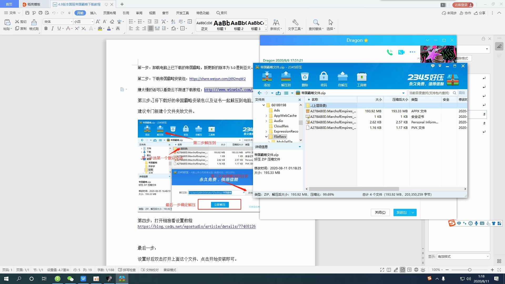This screenshot has height=284, width=505.
Task: Click the 2345好压 search input field
Action: (x=430, y=93)
